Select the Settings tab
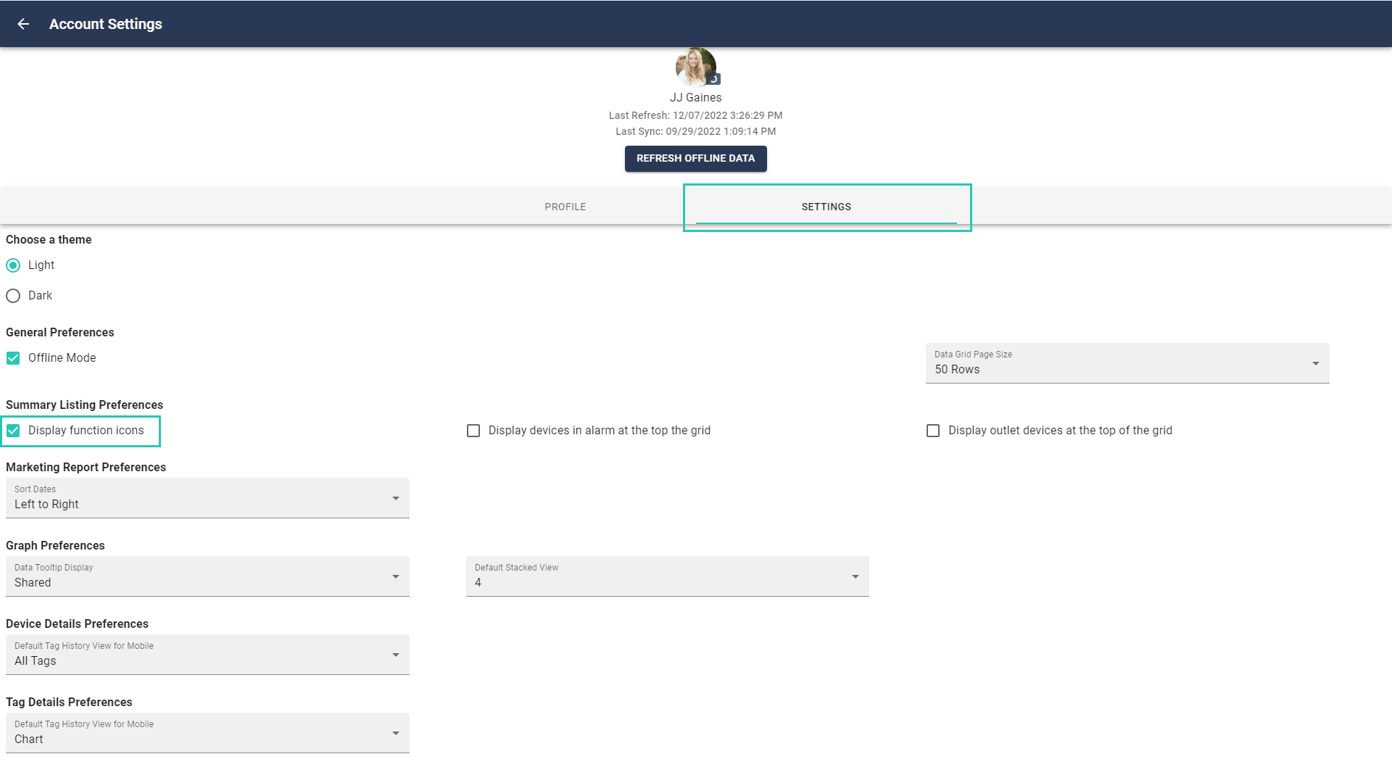The image size is (1392, 783). 826,207
